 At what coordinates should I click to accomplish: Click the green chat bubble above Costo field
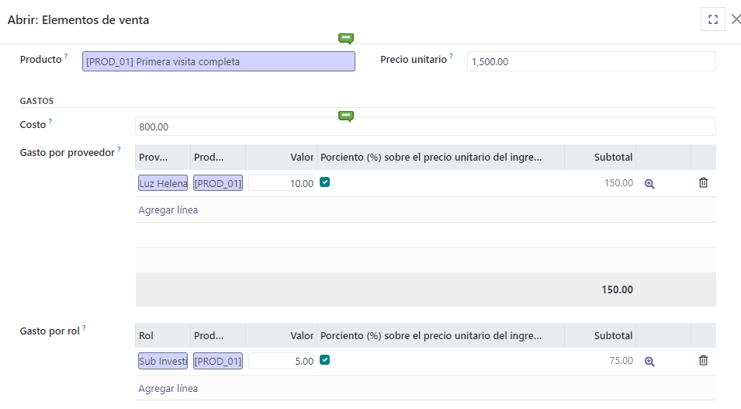[x=346, y=116]
